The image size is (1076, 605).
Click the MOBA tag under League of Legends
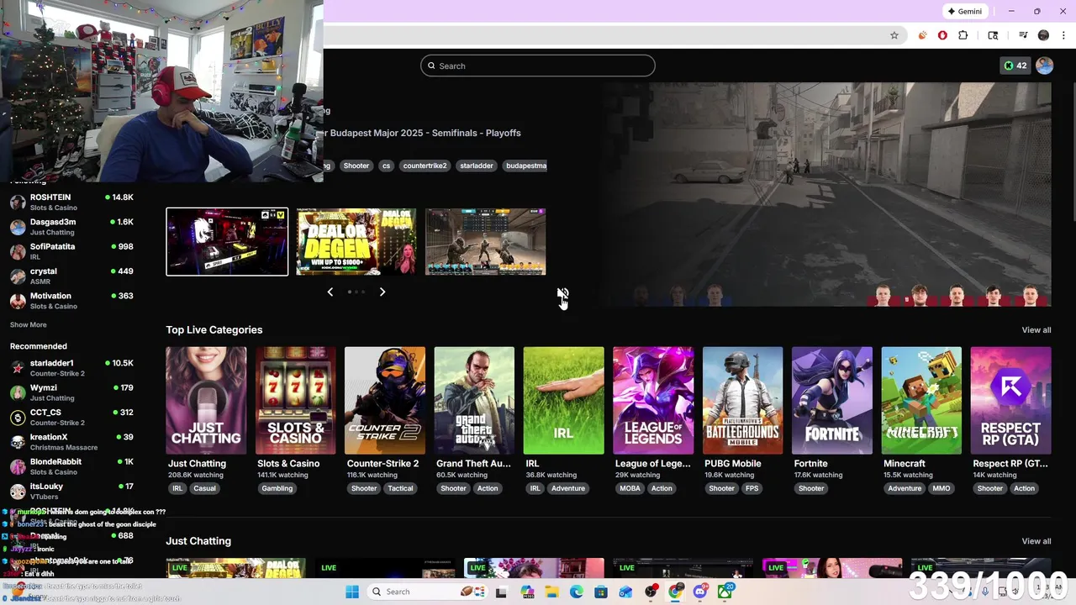(630, 488)
